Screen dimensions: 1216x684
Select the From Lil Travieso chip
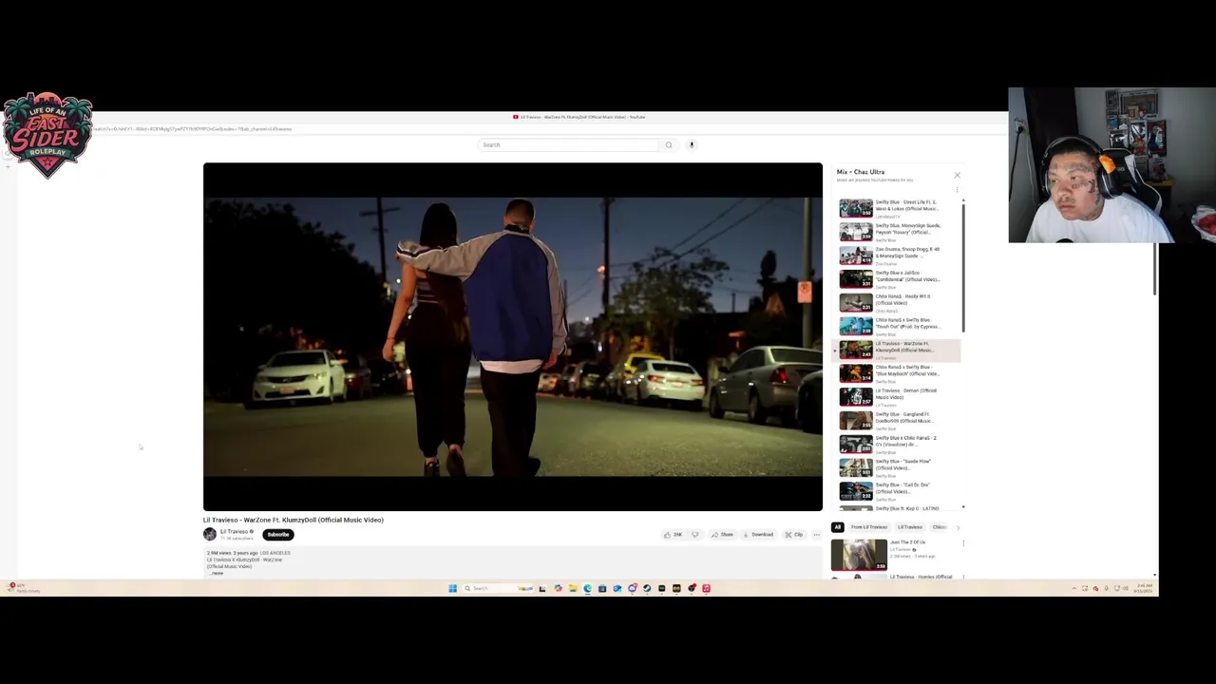point(868,527)
